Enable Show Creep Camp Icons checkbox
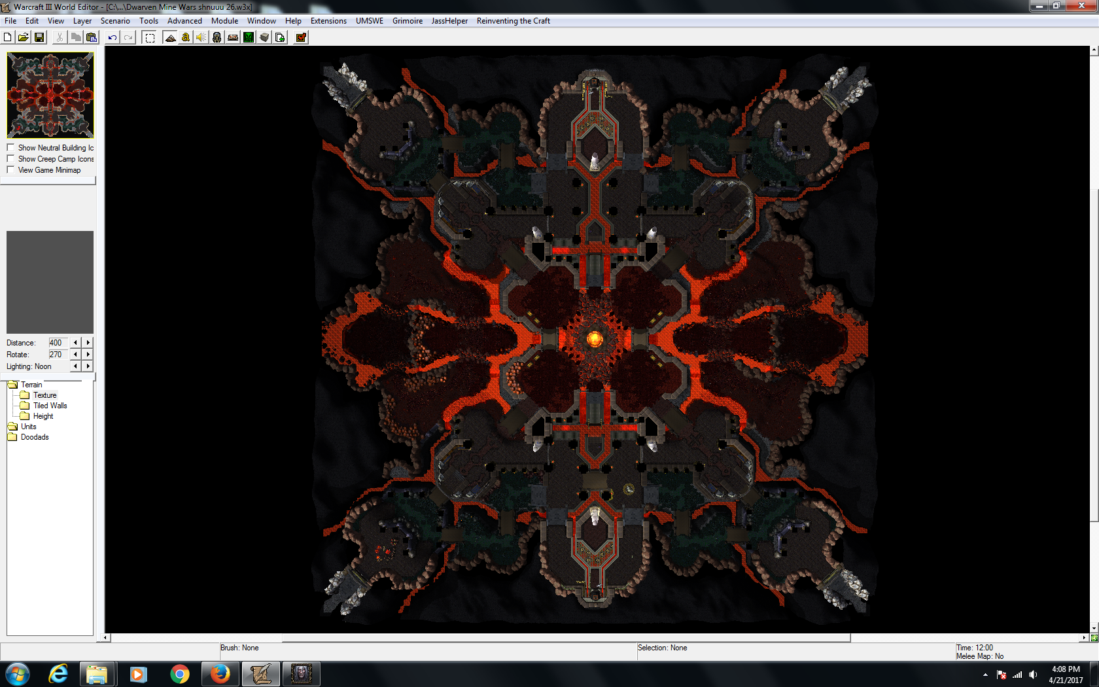 click(x=10, y=159)
